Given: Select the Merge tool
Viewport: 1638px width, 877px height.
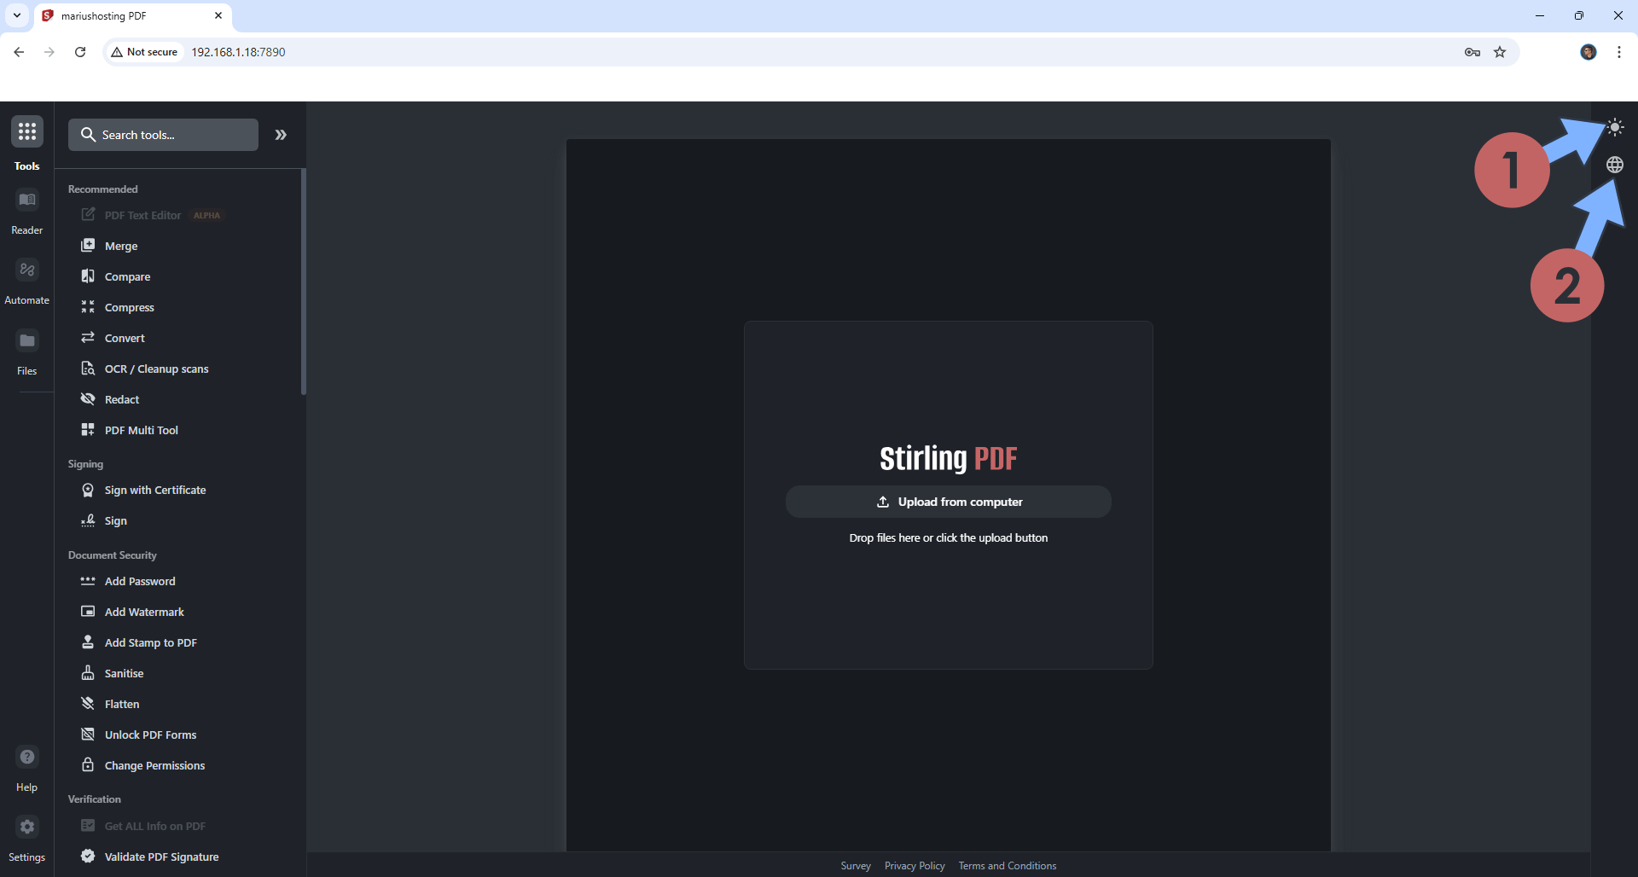Looking at the screenshot, I should click(120, 246).
